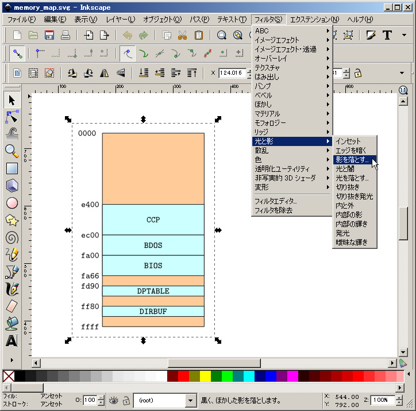Image resolution: width=416 pixels, height=411 pixels.
Task: Expand the テクスチャ filter submenu
Action: (x=292, y=68)
